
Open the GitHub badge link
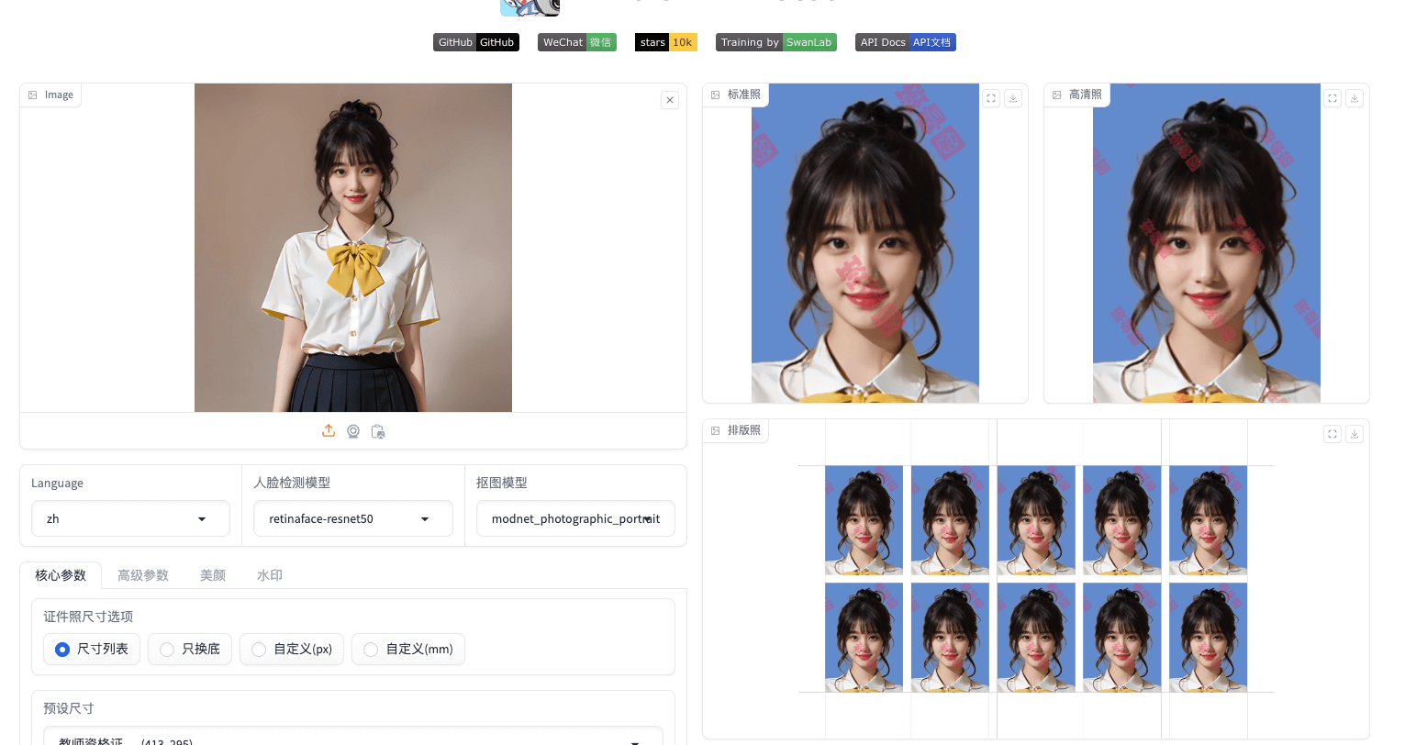[476, 42]
